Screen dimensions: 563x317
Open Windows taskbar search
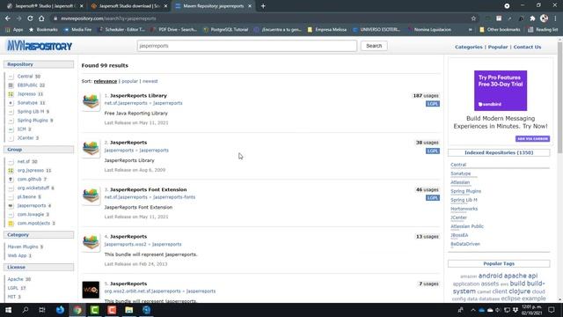pyautogui.click(x=26, y=310)
